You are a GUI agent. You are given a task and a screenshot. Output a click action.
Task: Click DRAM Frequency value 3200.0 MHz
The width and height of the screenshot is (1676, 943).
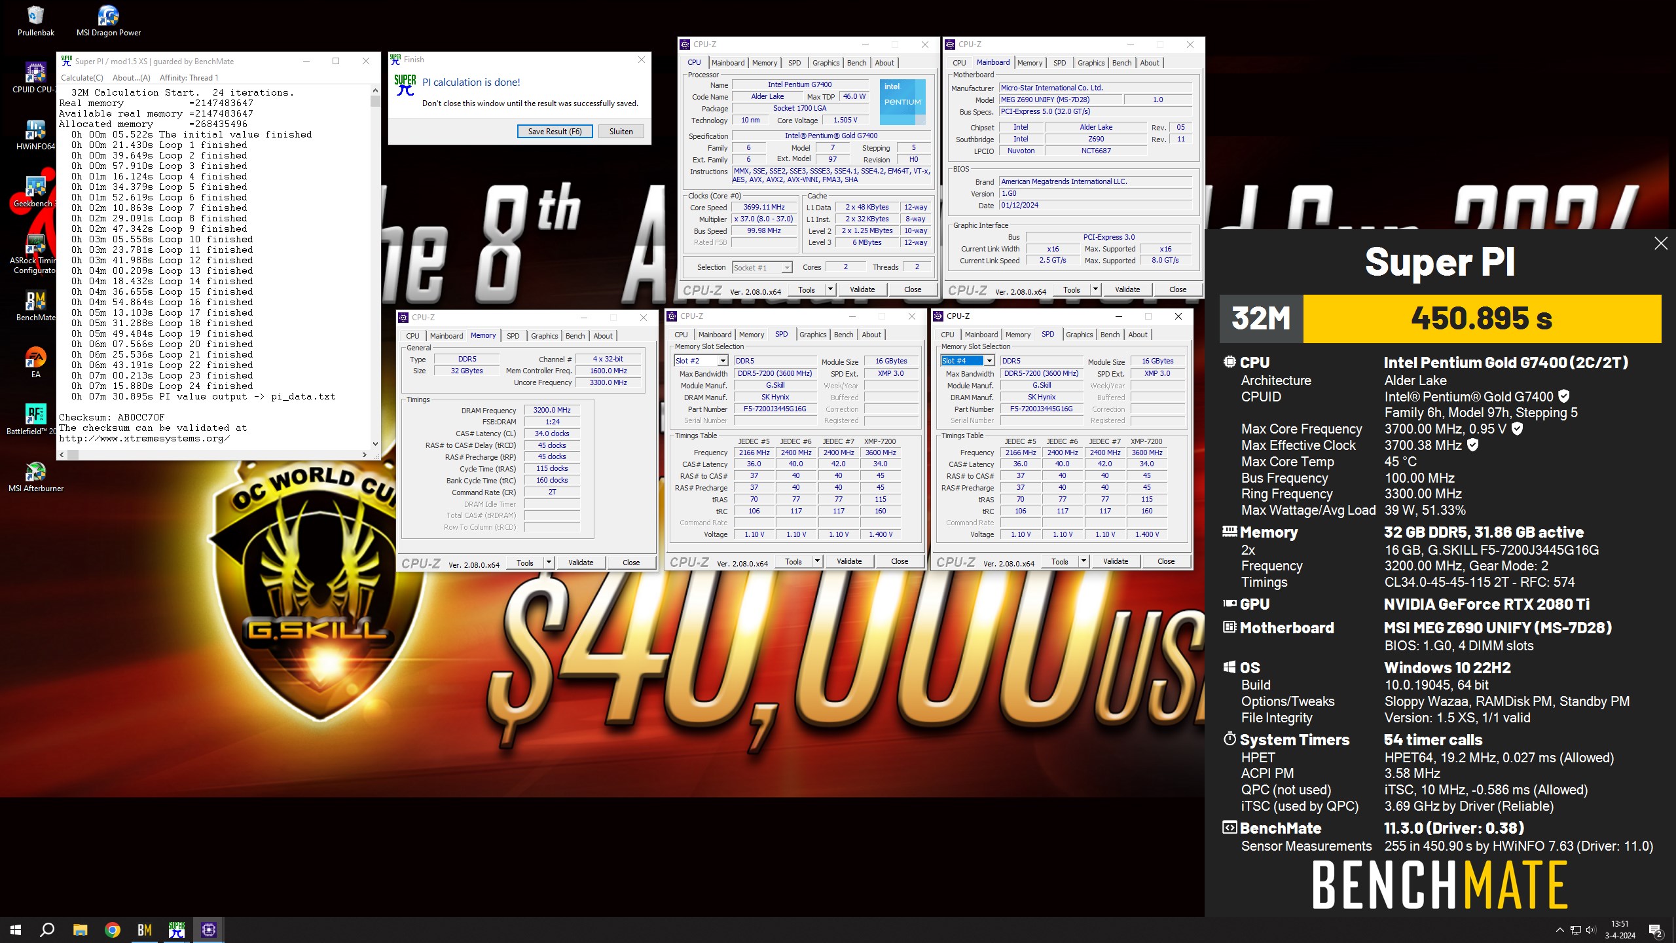tap(552, 410)
